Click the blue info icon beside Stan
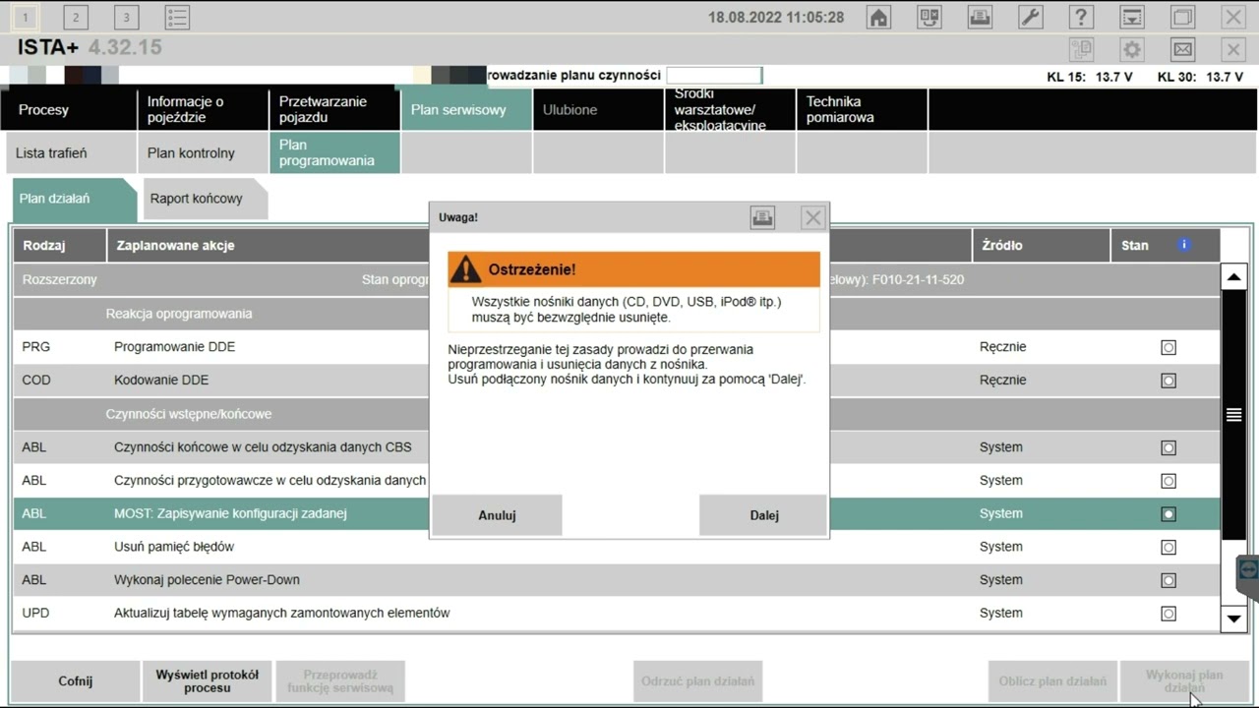 click(x=1184, y=245)
